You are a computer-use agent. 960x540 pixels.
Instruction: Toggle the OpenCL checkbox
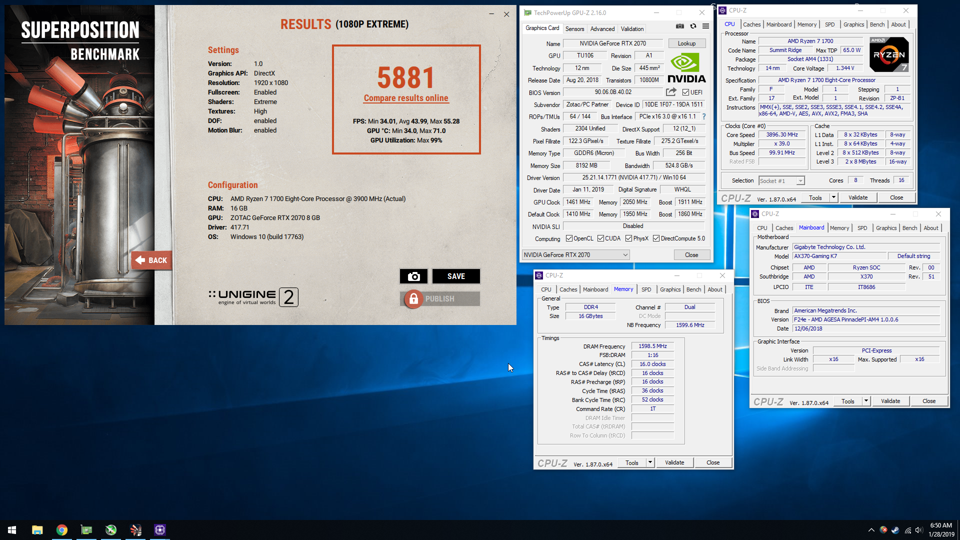click(x=569, y=238)
